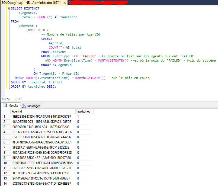Select the Results tab
This screenshot has height=186, width=218.
coord(13,105)
